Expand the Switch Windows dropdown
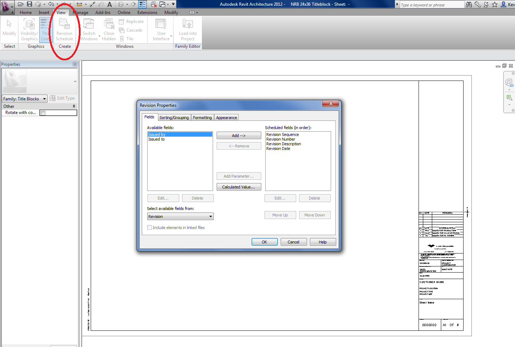This screenshot has height=347, width=515. click(99, 36)
